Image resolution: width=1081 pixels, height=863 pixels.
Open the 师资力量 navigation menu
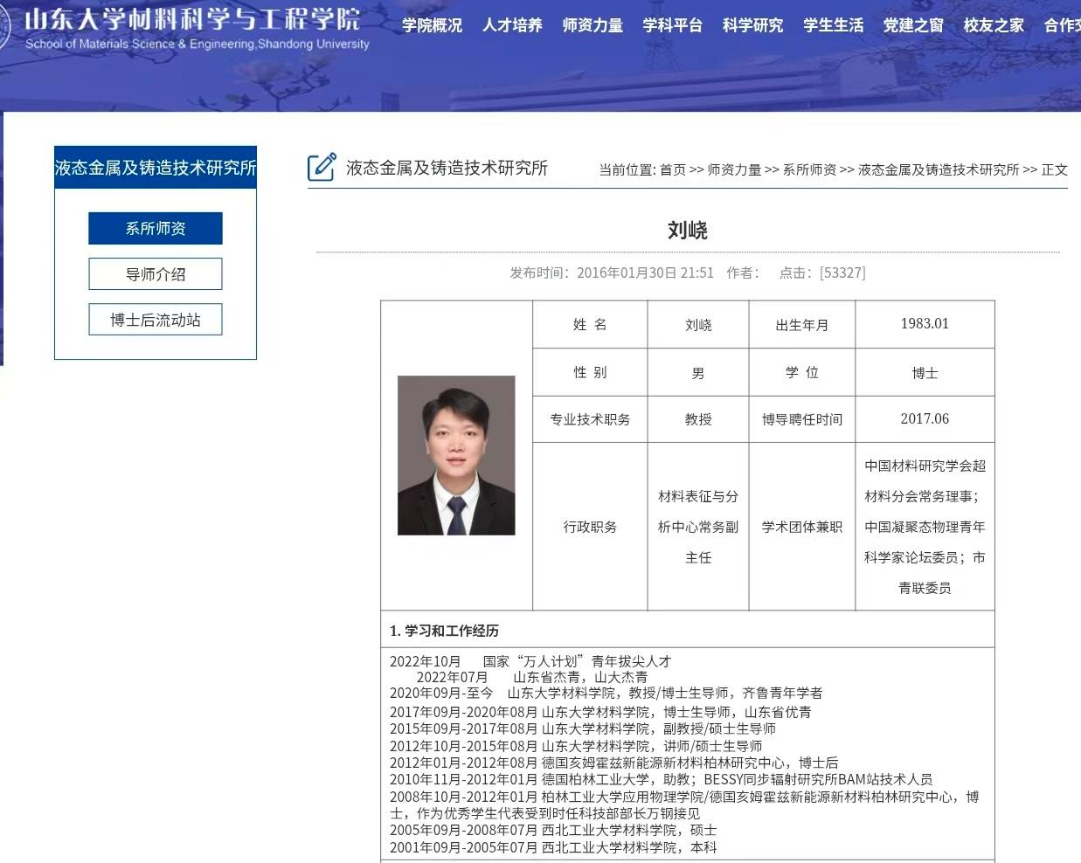[592, 25]
